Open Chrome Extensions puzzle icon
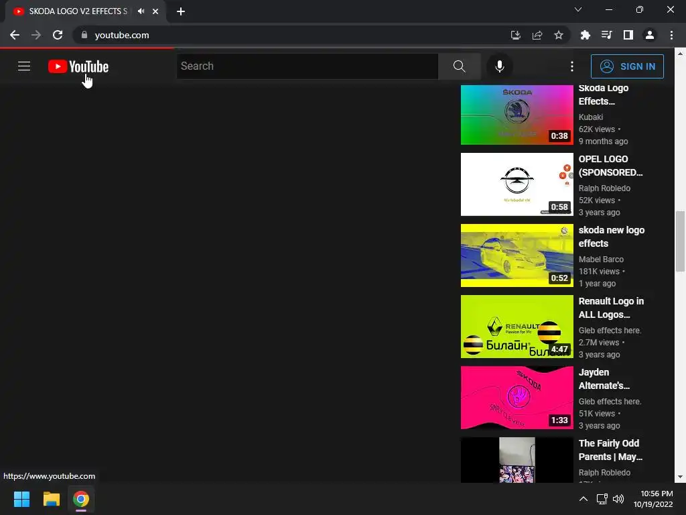 [586, 35]
